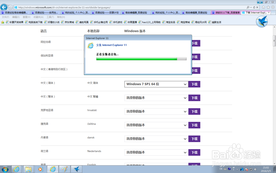Image resolution: width=276 pixels, height=173 pixels.
Task: Close the 下载 Internet Expl... tab
Action: (269, 12)
